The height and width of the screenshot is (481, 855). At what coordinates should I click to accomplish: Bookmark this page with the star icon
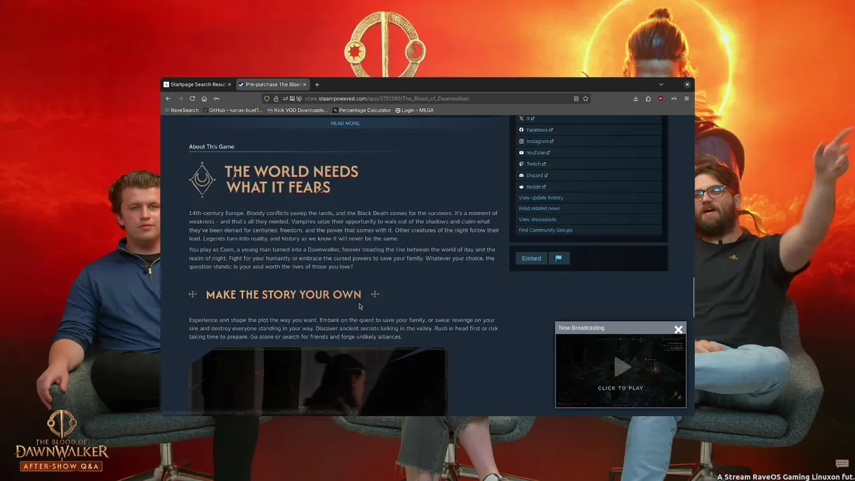click(585, 99)
